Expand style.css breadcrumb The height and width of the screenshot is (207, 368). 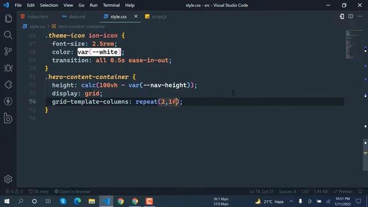pyautogui.click(x=34, y=26)
